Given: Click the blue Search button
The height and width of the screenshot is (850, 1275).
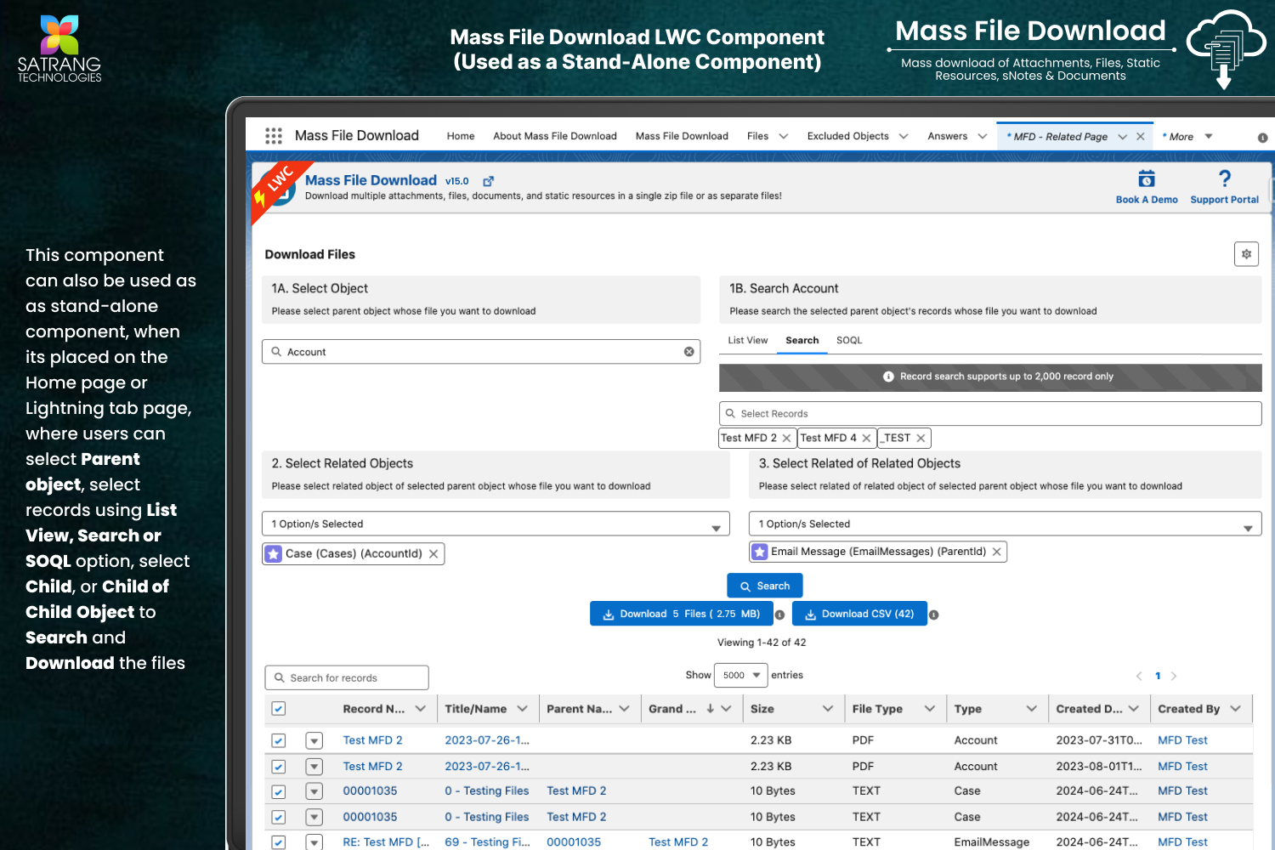Looking at the screenshot, I should (764, 586).
